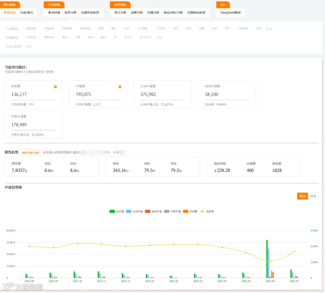Click the help icon next to 声量数
Screen dimensions: 325x293
pos(120,87)
